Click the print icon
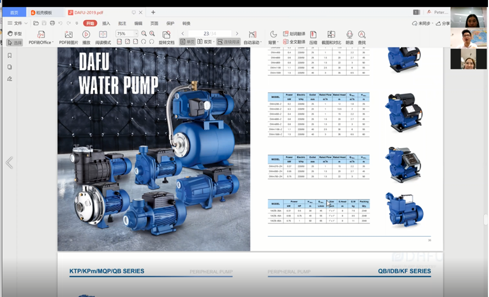The height and width of the screenshot is (297, 489). tap(52, 23)
